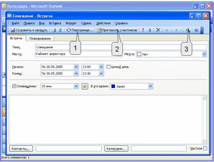The image size is (214, 162).
Task: Open the Формат menu
Action: pyautogui.click(x=71, y=23)
